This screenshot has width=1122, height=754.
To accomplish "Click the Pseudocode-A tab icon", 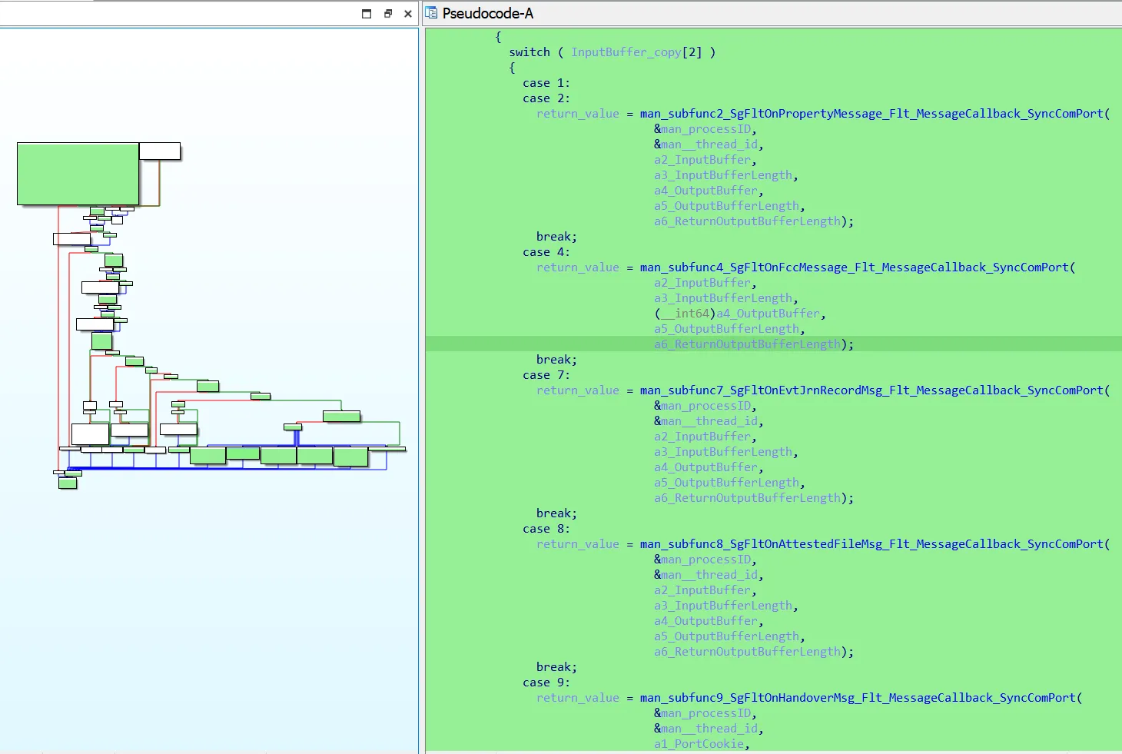I will (431, 13).
